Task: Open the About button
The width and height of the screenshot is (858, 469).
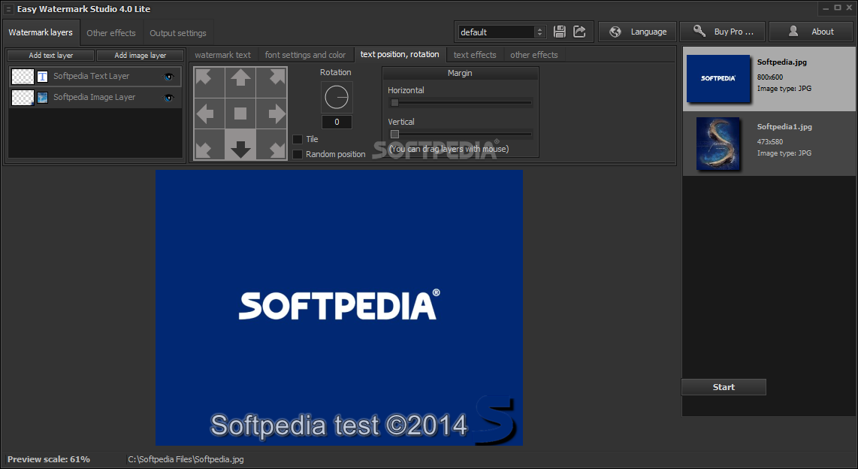Action: click(812, 32)
